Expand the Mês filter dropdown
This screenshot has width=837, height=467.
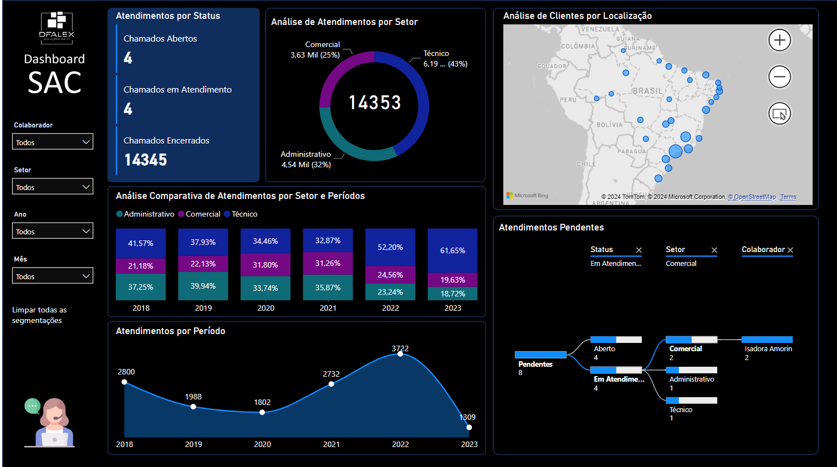53,276
